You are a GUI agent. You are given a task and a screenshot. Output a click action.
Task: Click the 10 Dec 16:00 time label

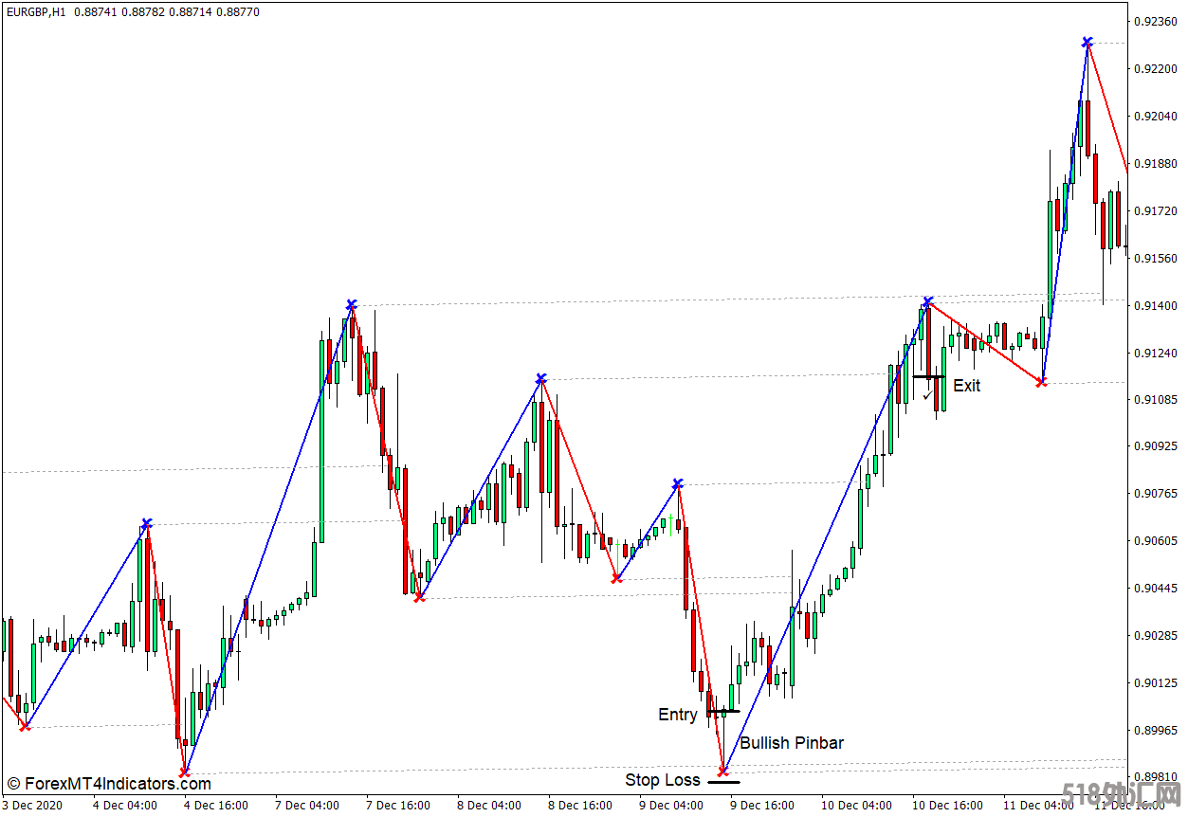[x=948, y=806]
